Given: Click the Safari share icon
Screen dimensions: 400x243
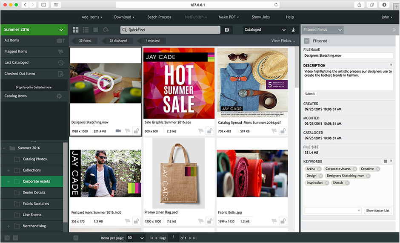Looking at the screenshot, I should [x=359, y=5].
